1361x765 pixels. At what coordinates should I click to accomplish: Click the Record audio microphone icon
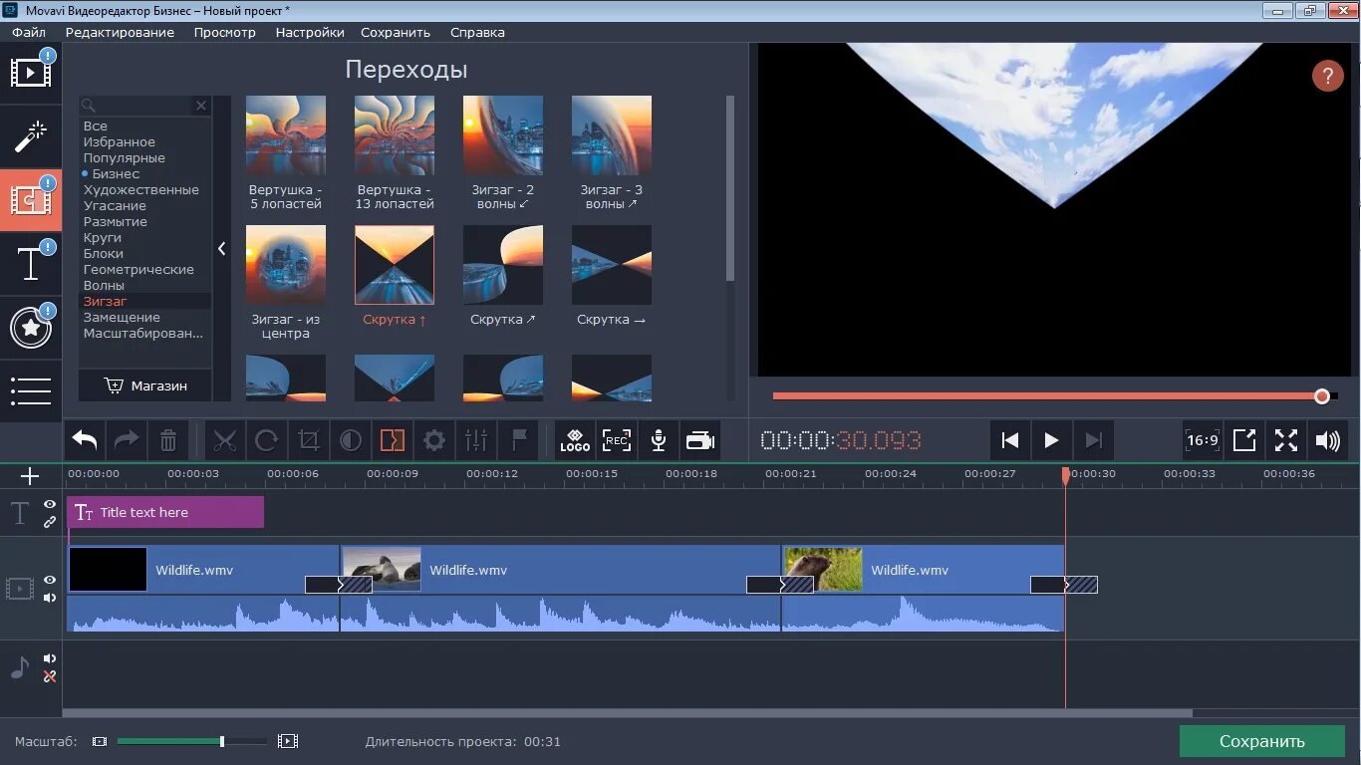[x=659, y=440]
